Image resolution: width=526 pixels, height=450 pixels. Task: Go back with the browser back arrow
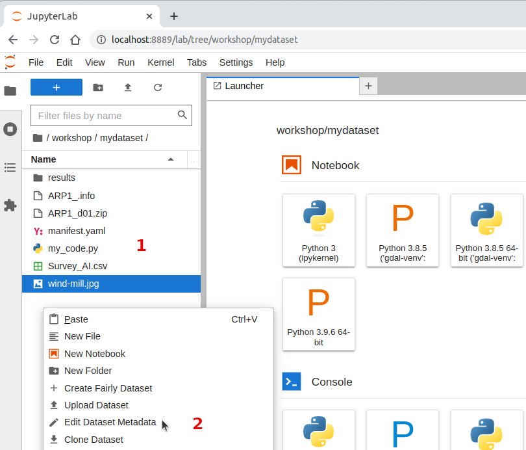click(13, 40)
